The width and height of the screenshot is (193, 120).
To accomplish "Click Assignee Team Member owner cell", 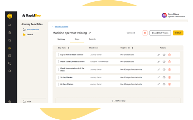I will click(x=99, y=62).
